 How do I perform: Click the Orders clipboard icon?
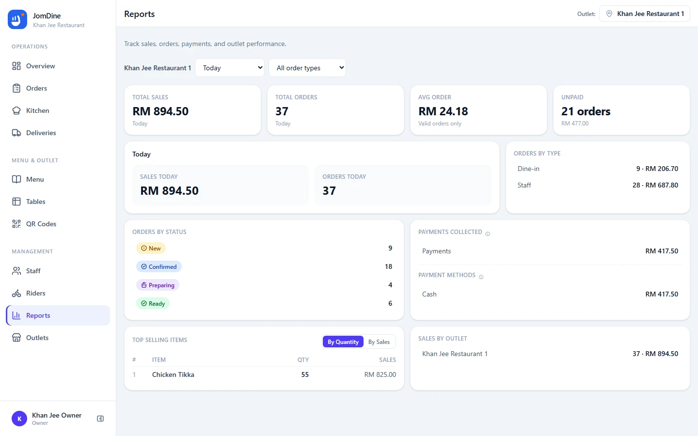(x=16, y=88)
